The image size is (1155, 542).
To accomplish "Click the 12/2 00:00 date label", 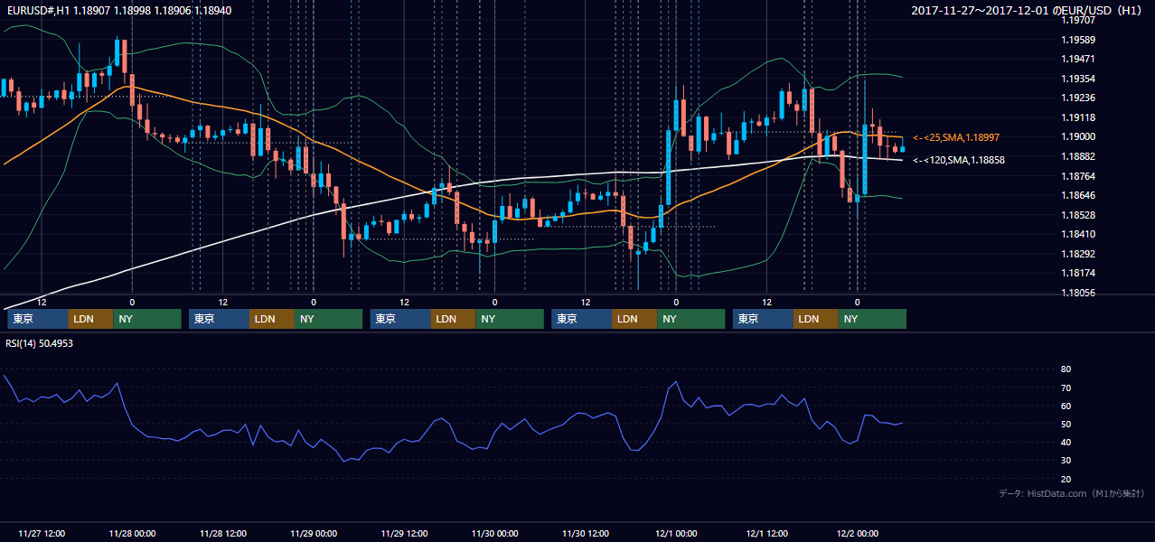I will tap(857, 533).
